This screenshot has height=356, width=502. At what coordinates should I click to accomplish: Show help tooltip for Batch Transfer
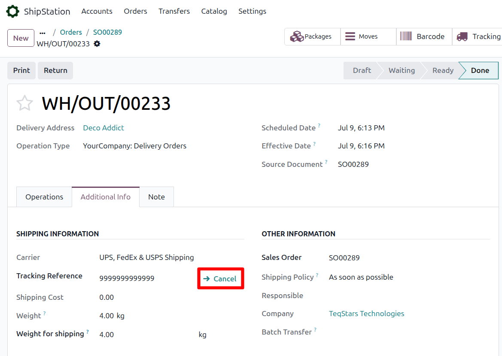click(x=315, y=329)
